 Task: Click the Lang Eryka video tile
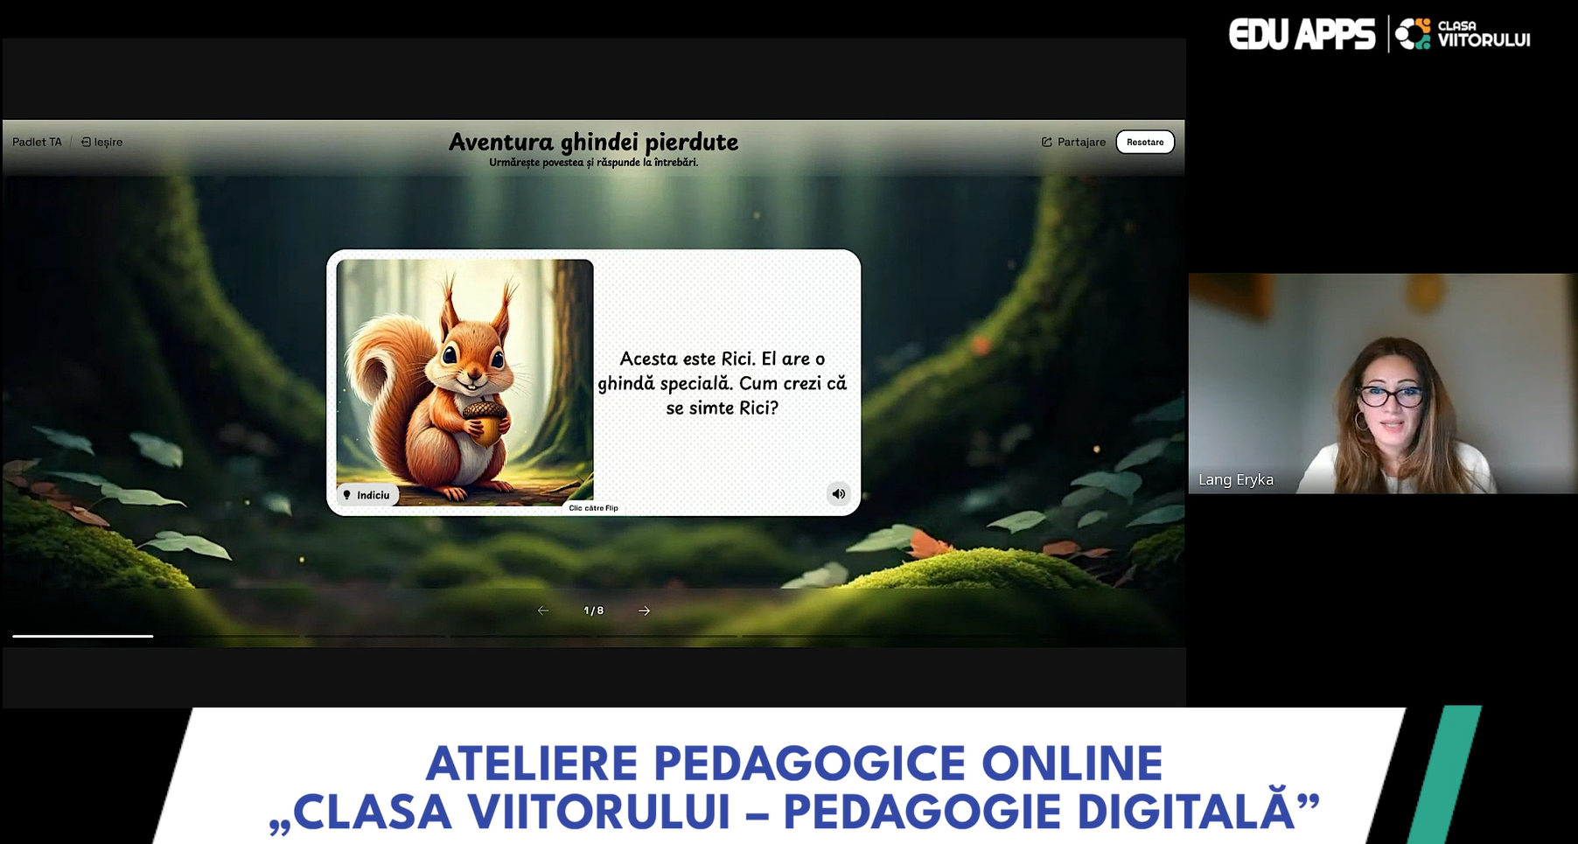[1383, 384]
